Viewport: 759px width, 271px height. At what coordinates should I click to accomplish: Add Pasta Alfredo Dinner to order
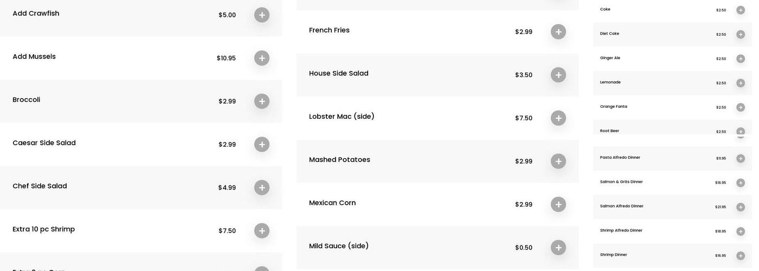tap(741, 159)
